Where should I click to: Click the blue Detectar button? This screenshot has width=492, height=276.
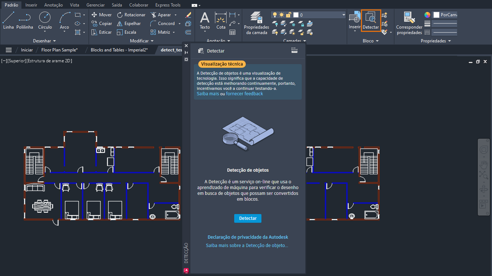248,218
